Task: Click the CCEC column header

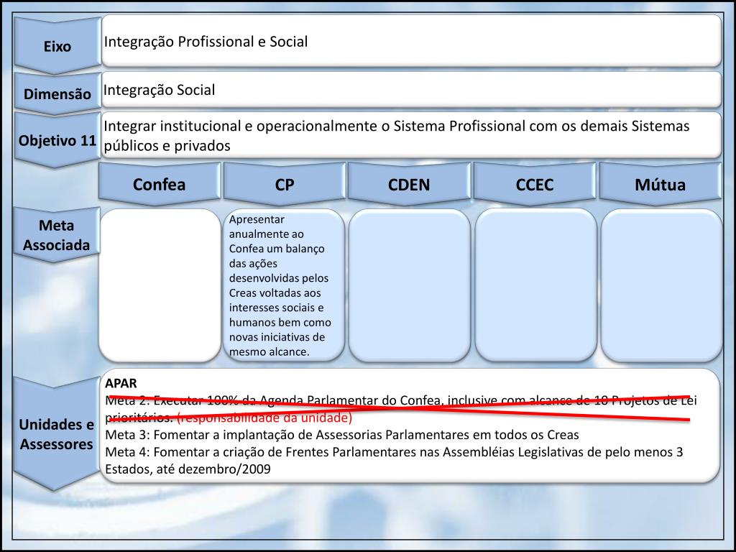Action: [x=535, y=184]
